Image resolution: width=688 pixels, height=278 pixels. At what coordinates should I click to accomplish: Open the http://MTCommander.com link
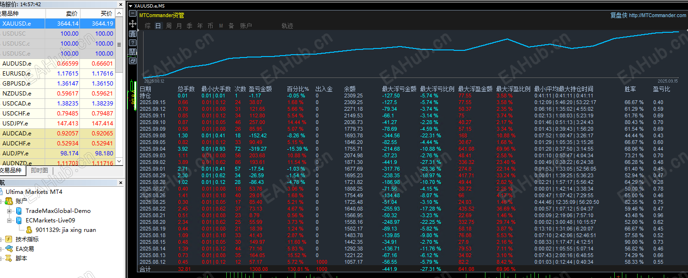(x=658, y=15)
